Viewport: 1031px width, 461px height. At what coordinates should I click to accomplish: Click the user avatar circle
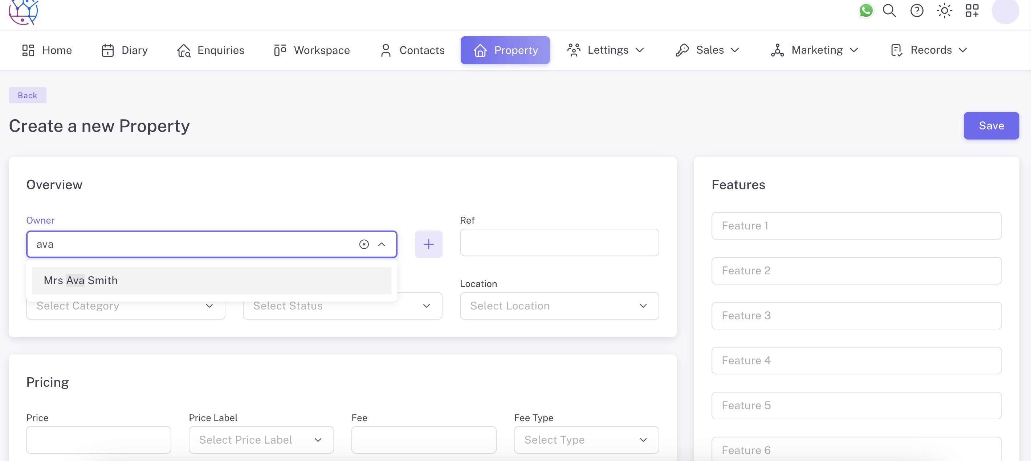pos(1004,11)
